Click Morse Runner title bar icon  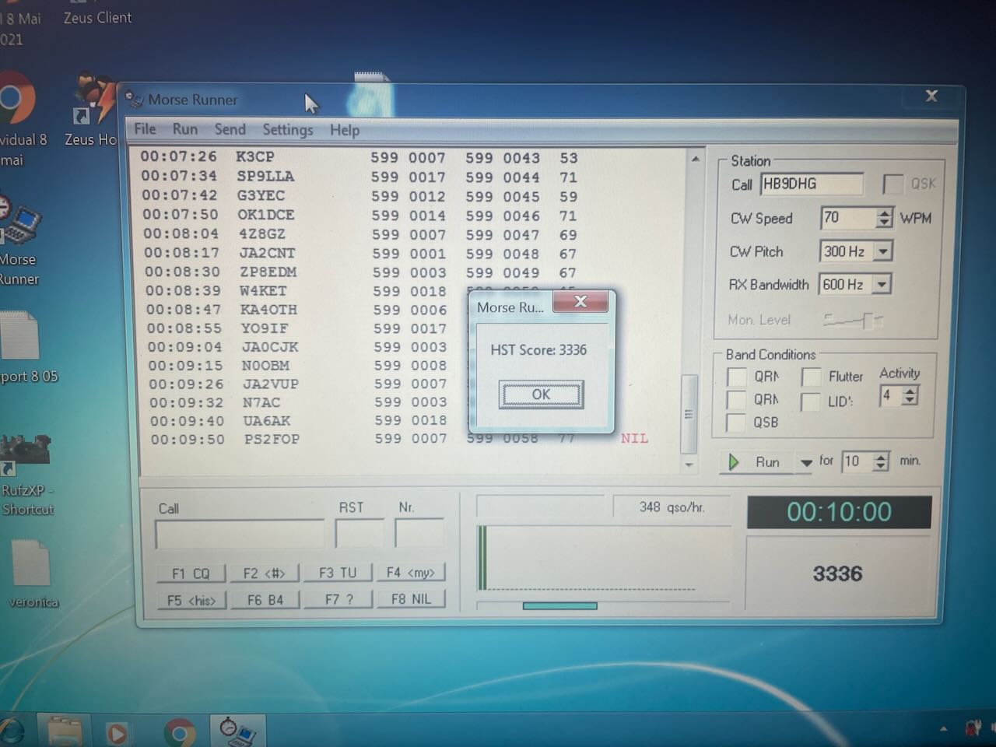pyautogui.click(x=135, y=100)
